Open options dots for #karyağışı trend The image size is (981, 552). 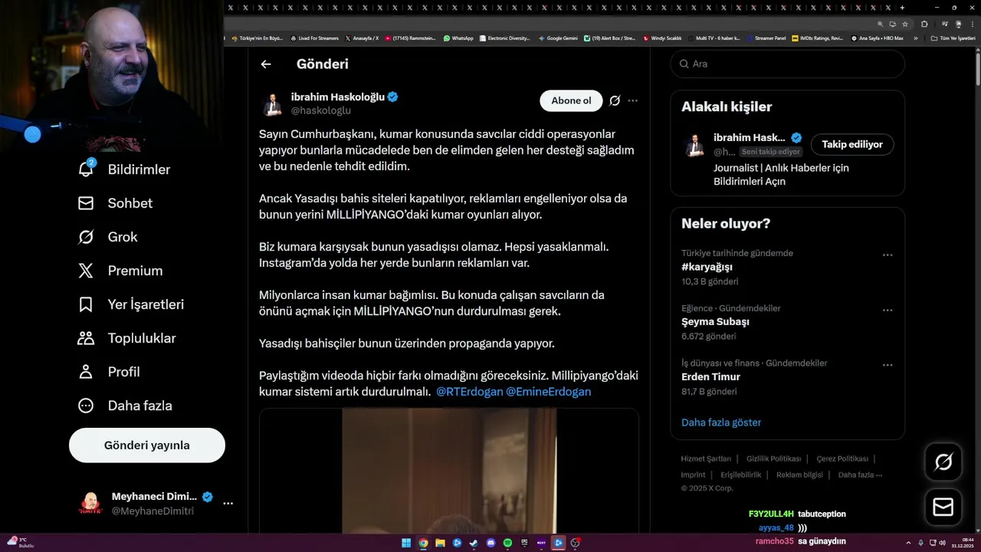(887, 255)
